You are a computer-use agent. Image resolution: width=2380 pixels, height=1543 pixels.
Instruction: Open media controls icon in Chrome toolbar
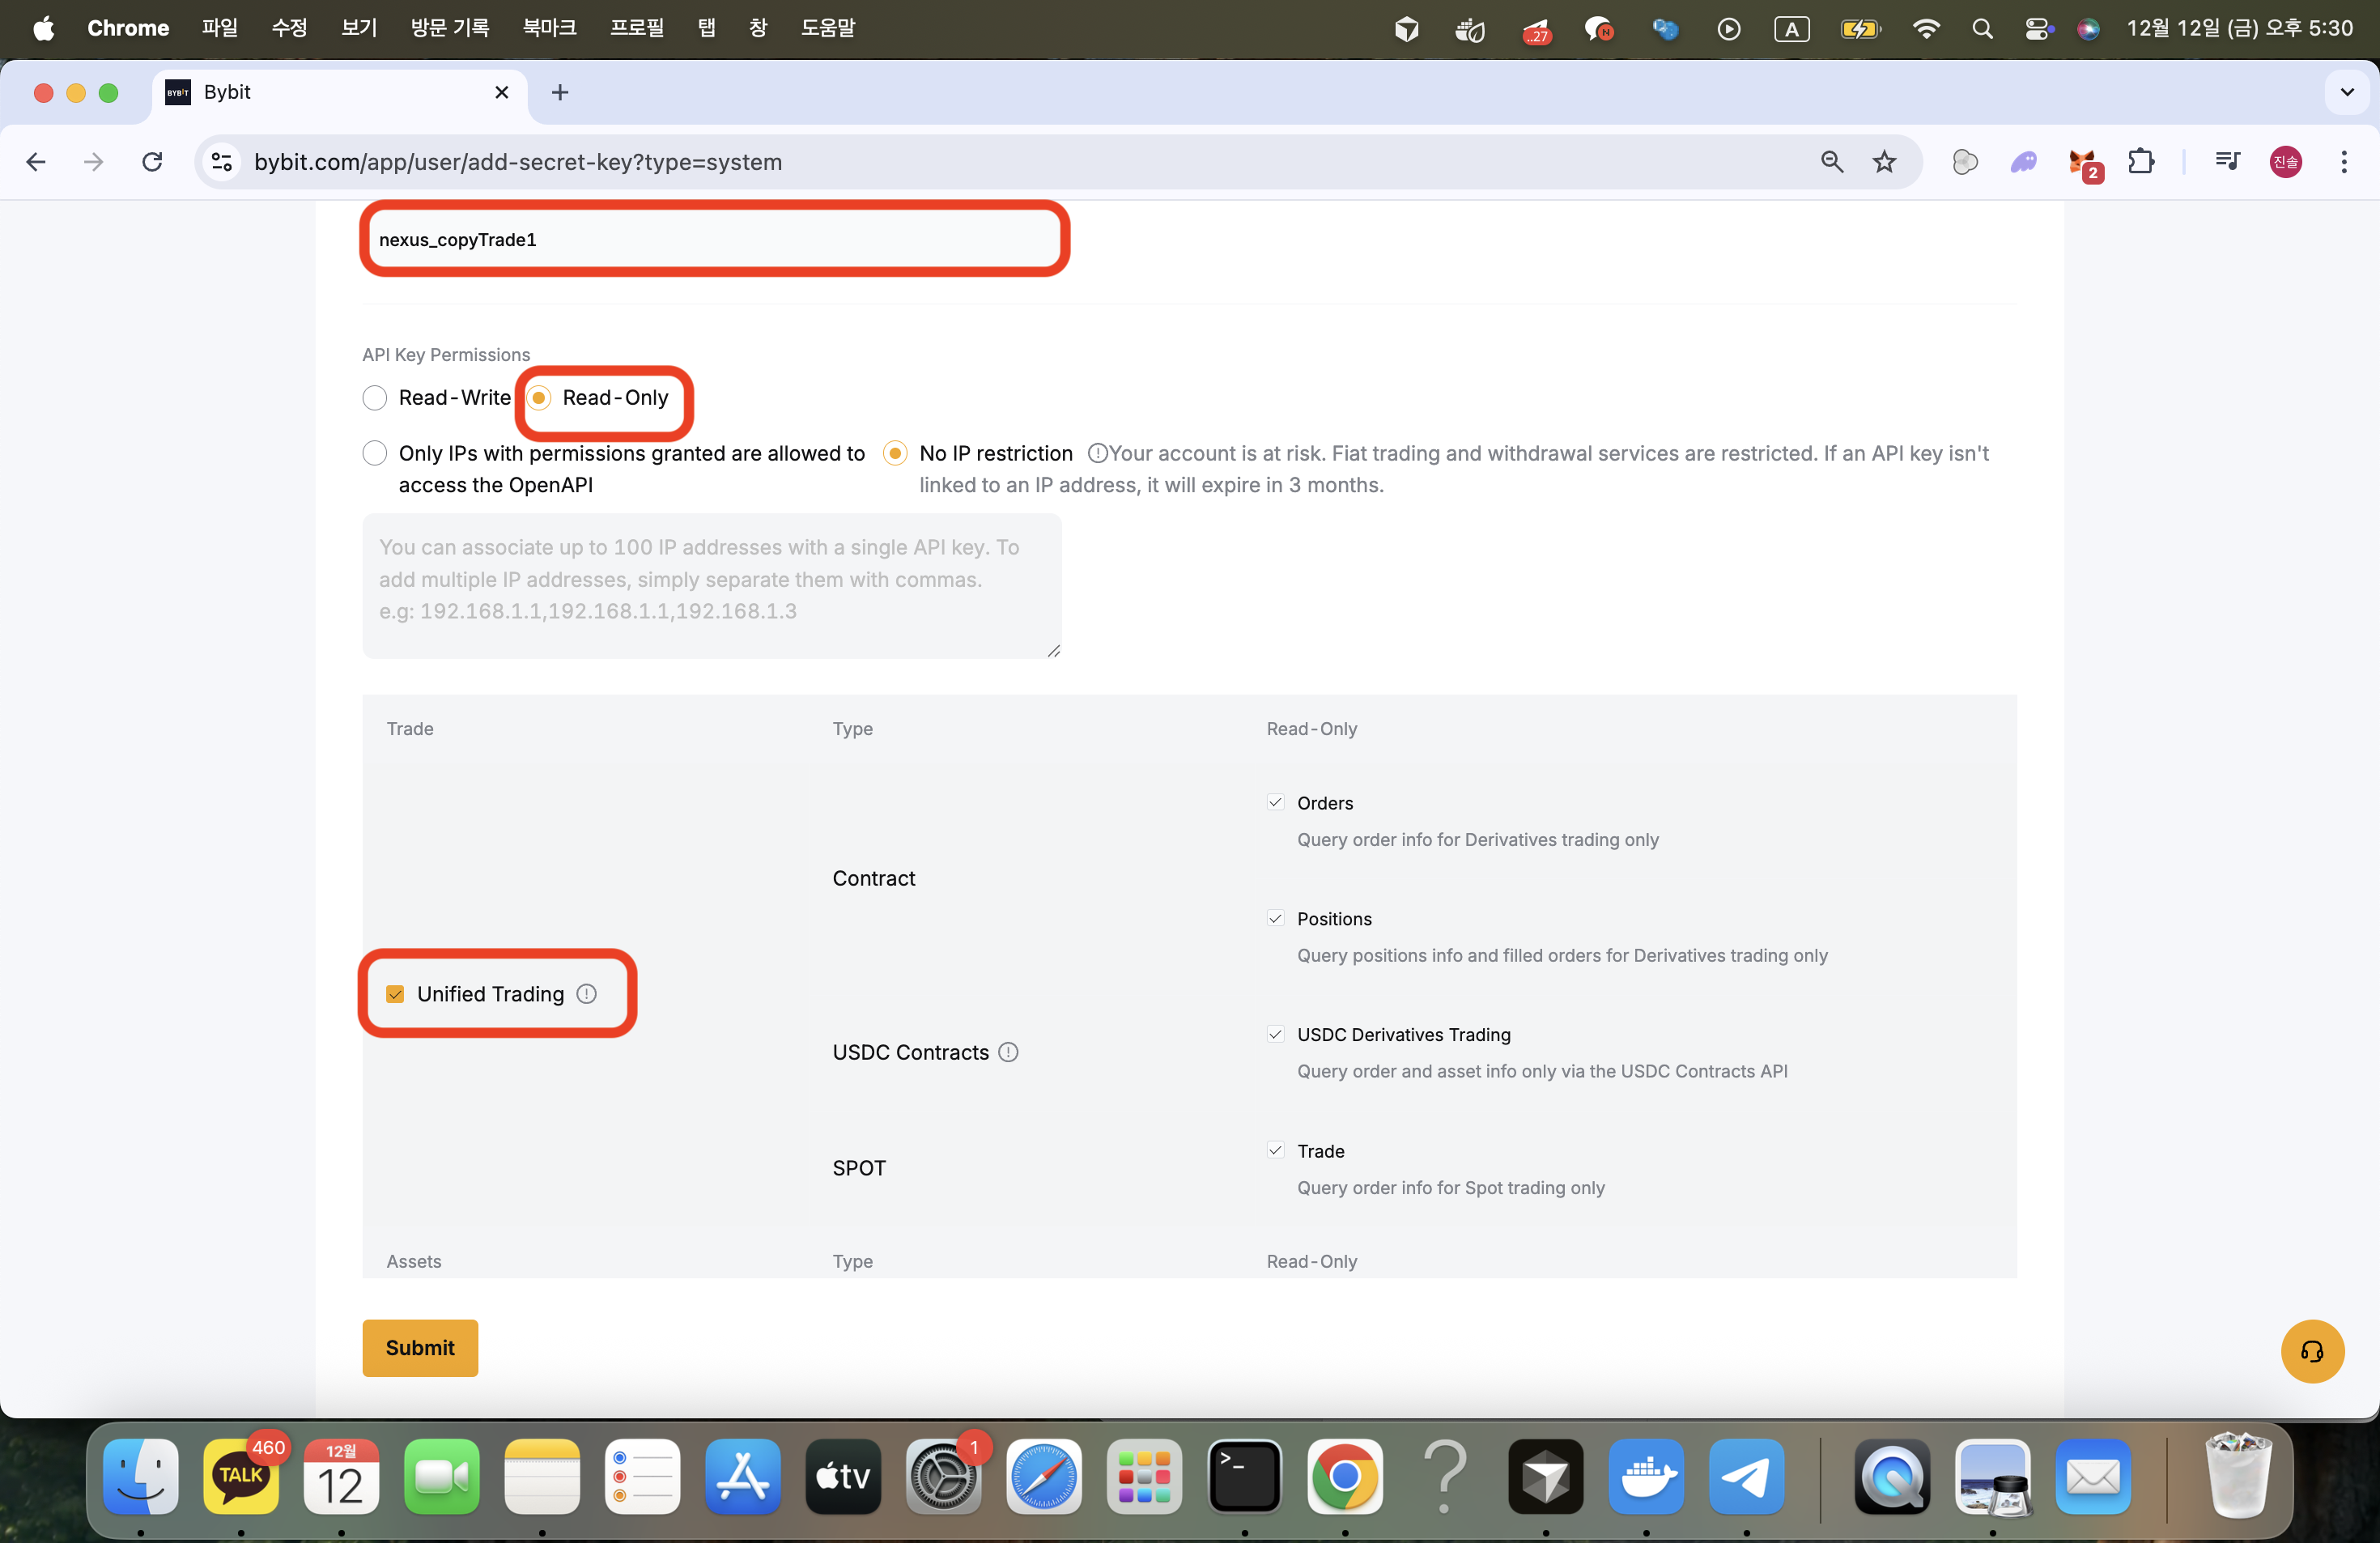[x=2227, y=162]
